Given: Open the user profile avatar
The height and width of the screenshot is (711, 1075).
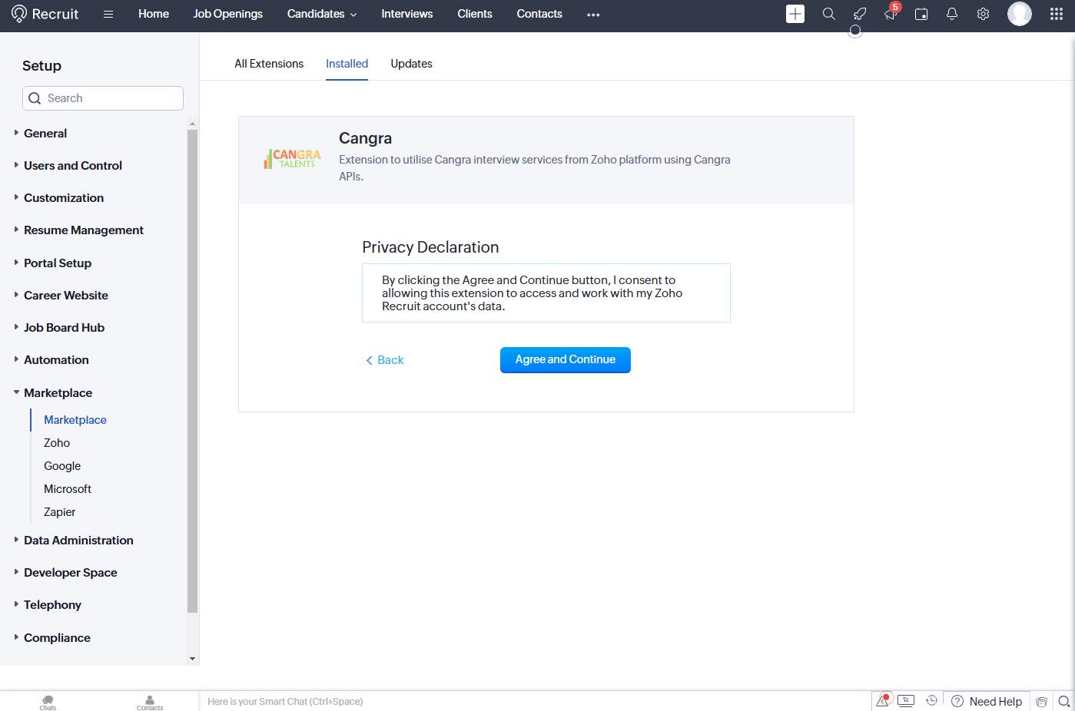Looking at the screenshot, I should click(x=1020, y=14).
